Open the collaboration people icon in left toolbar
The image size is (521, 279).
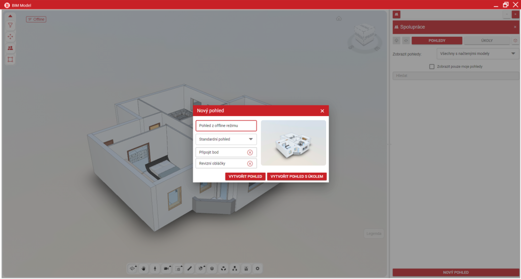pos(10,48)
